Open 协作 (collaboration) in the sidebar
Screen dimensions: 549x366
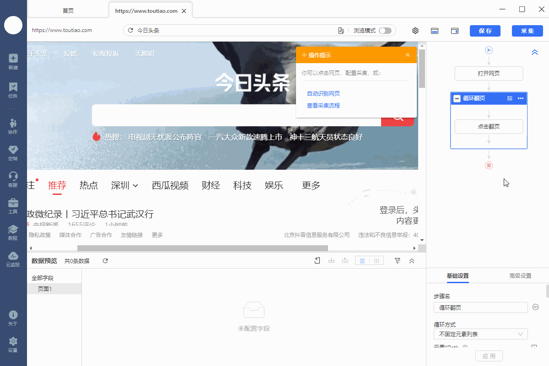click(13, 126)
